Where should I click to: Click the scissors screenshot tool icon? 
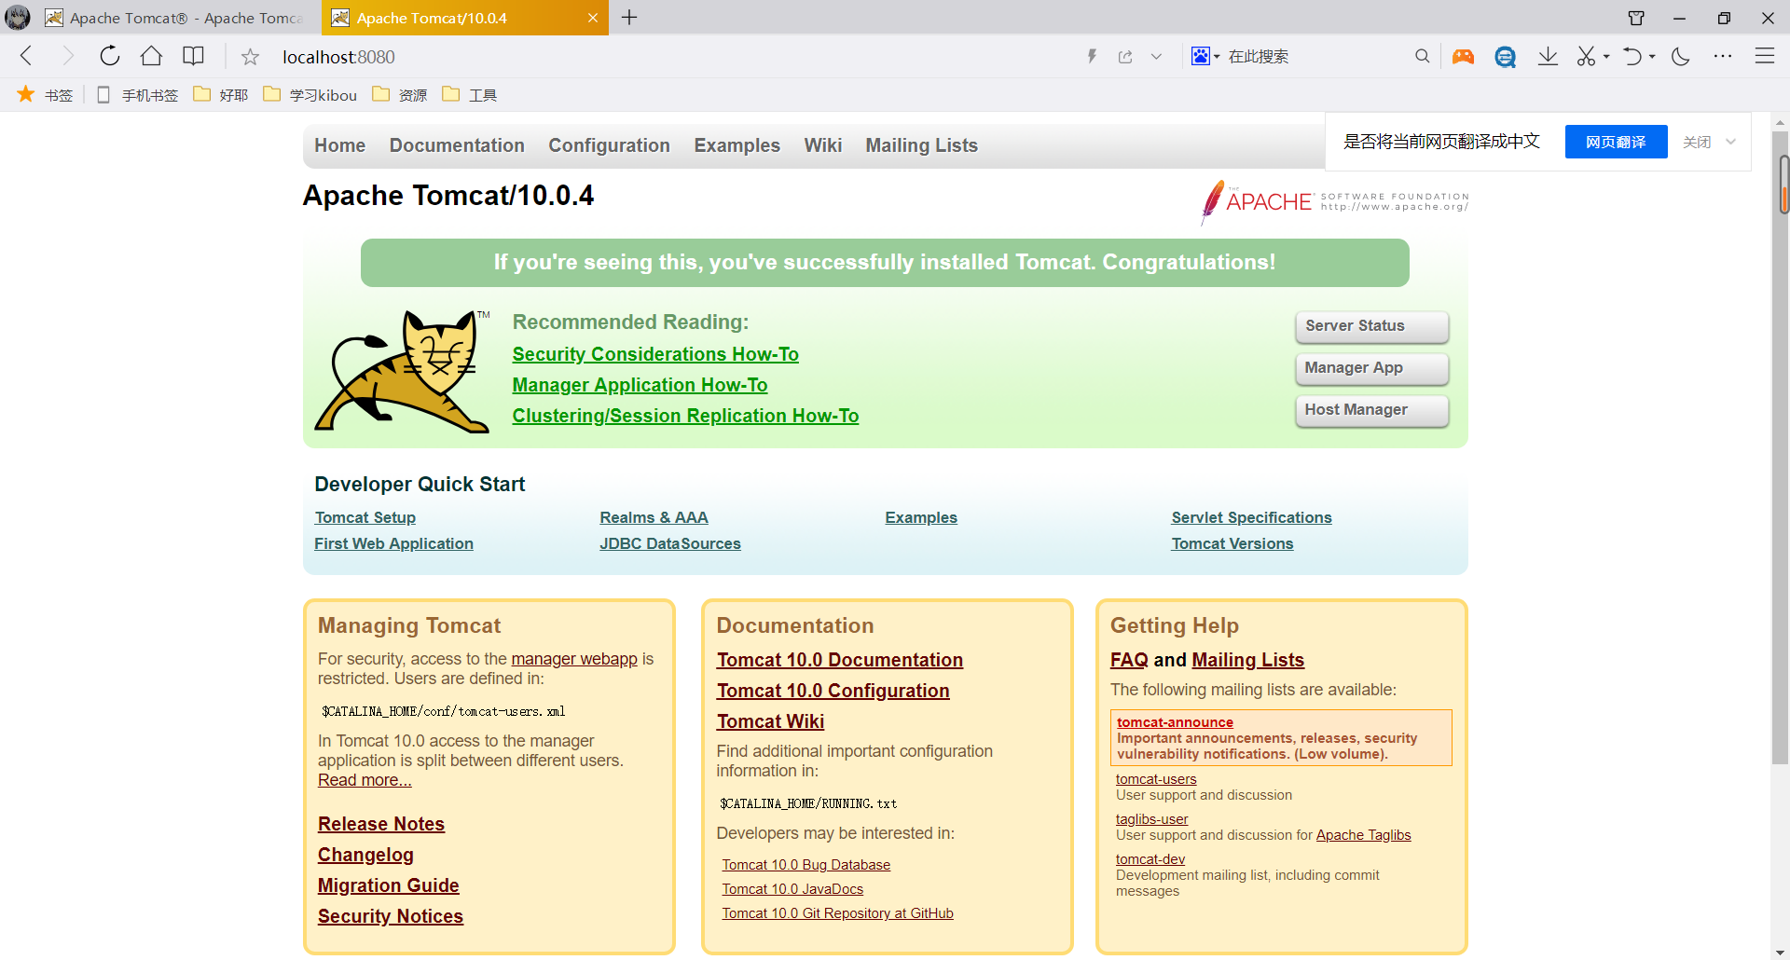[x=1586, y=57]
